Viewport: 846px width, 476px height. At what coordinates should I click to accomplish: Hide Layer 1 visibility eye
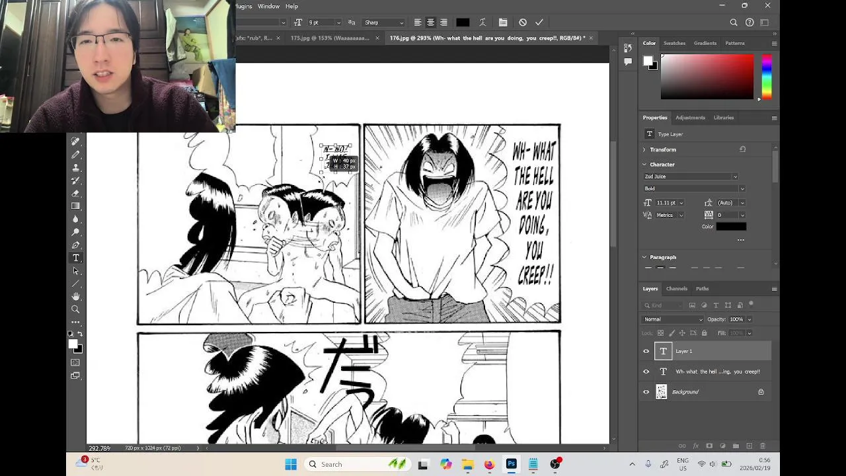point(646,352)
